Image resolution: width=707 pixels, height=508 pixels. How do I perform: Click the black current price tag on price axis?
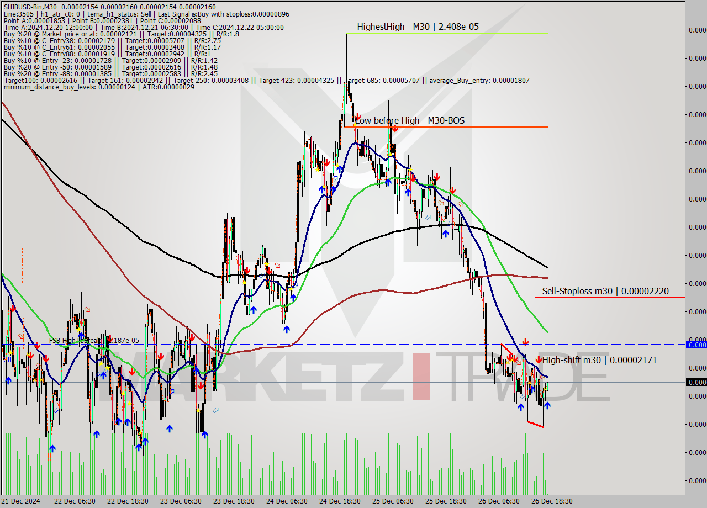click(x=696, y=382)
